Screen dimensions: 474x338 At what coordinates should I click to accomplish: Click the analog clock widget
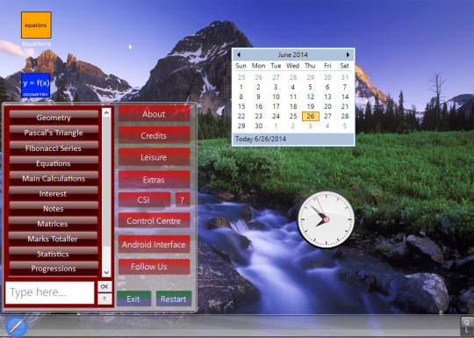pos(326,219)
